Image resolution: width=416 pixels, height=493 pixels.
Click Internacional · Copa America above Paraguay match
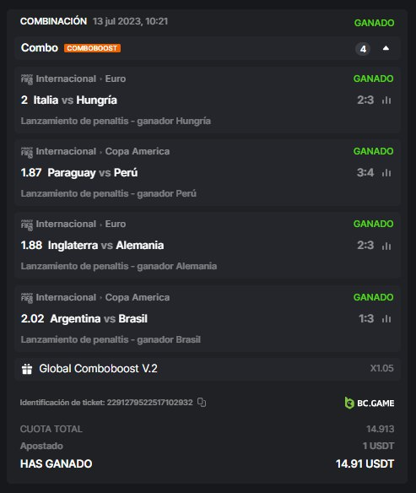pyautogui.click(x=103, y=152)
